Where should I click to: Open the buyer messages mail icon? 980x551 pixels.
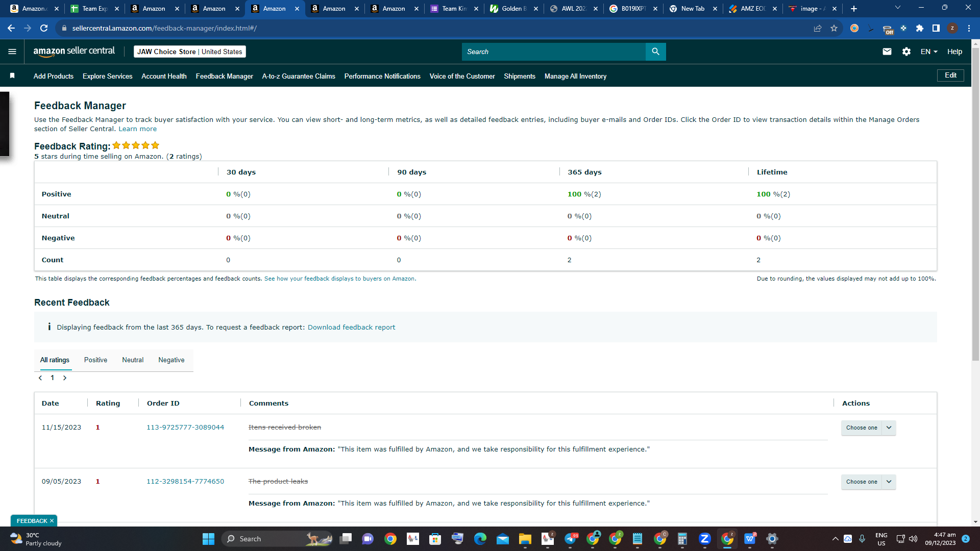coord(887,52)
